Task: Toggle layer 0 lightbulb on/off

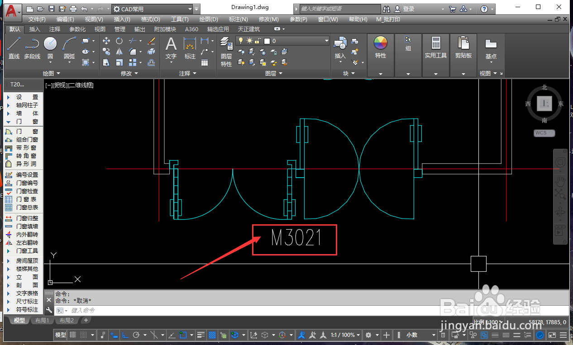Action: coord(241,41)
